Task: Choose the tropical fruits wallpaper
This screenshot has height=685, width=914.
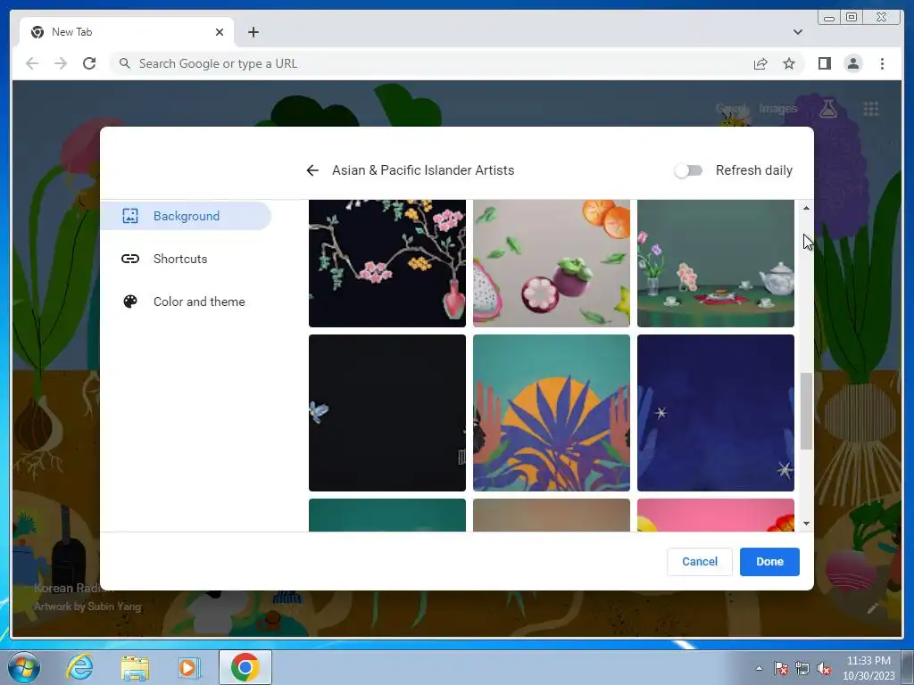Action: (552, 263)
